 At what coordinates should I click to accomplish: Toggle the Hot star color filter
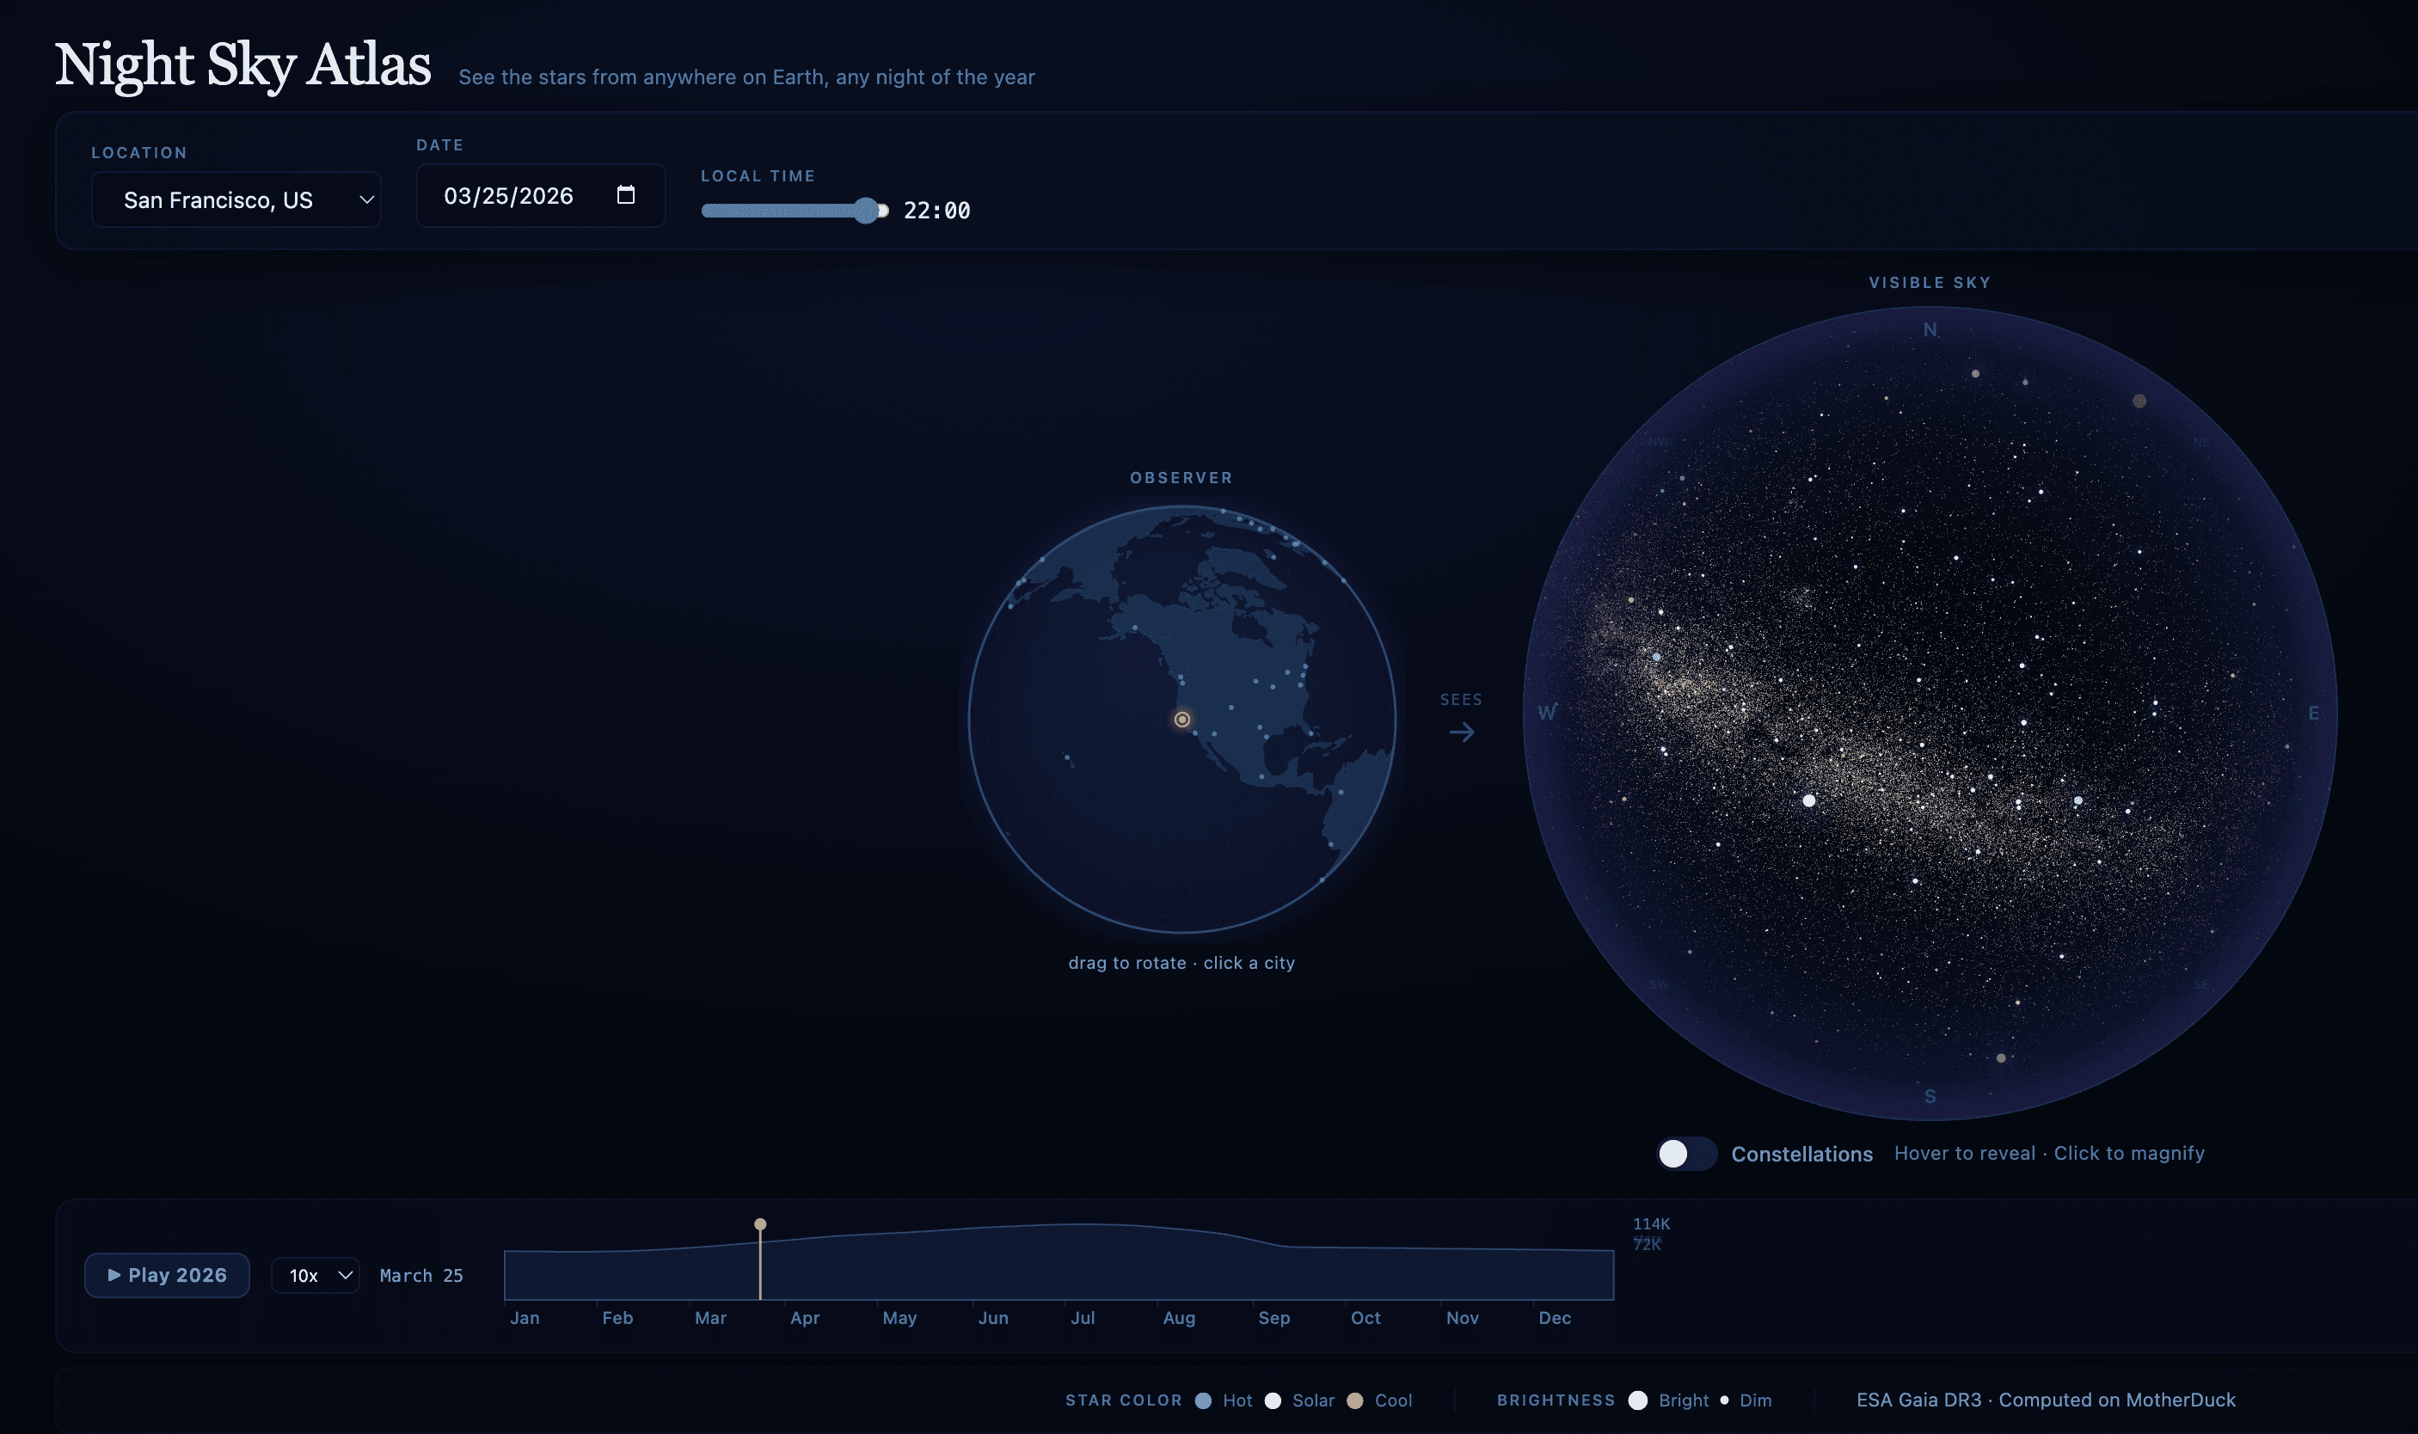pos(1203,1400)
